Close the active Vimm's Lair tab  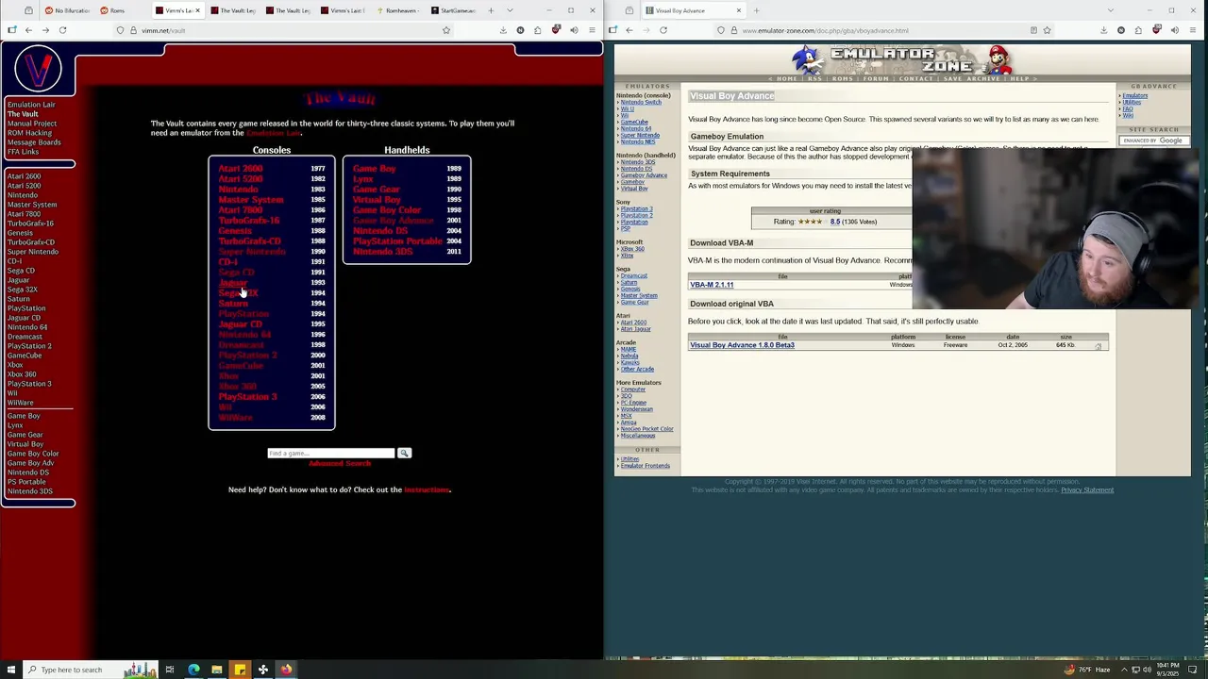[x=197, y=10]
